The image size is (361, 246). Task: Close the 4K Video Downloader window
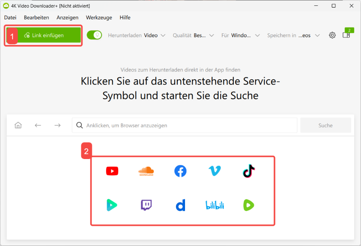click(352, 6)
